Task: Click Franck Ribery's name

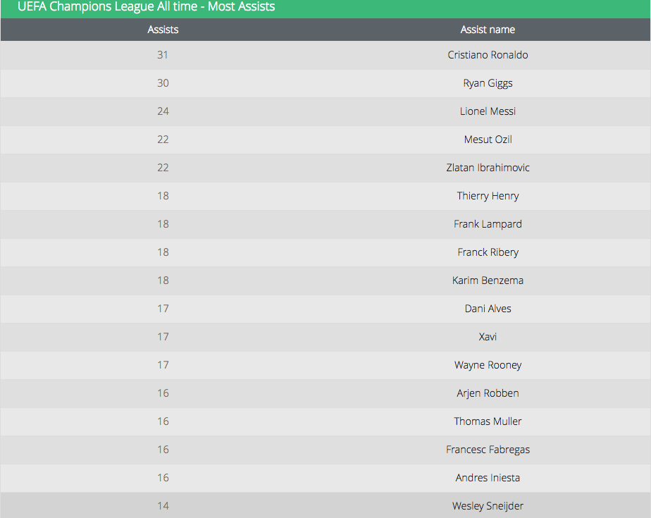Action: point(488,252)
